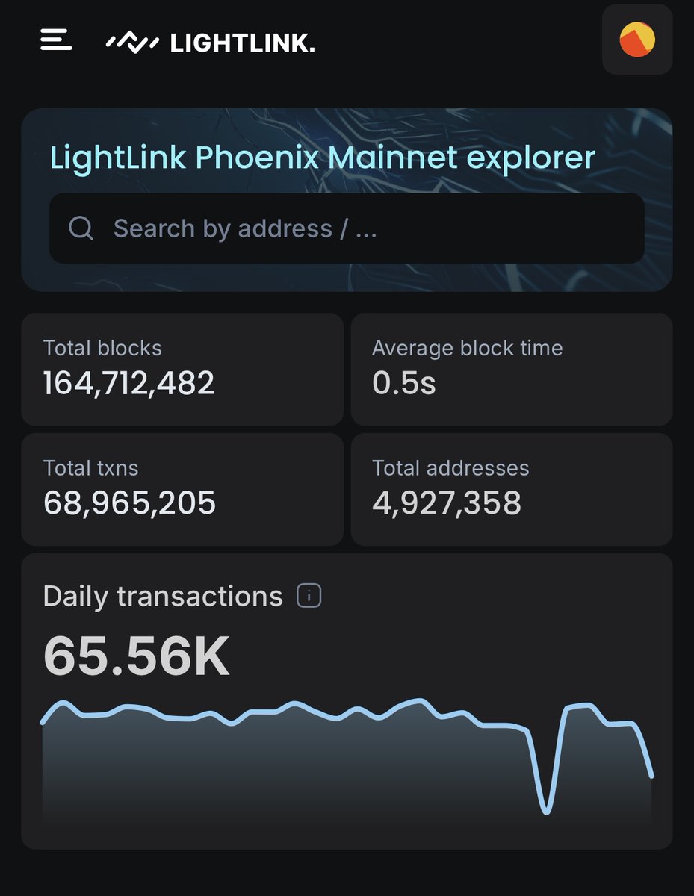Screen dimensions: 694x896
Task: Click the LightLink Phoenix Mainnet explorer heading
Action: [x=323, y=158]
